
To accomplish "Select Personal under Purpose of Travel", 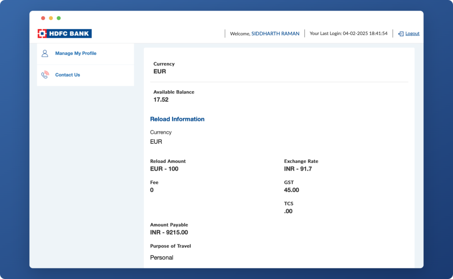I will [161, 257].
